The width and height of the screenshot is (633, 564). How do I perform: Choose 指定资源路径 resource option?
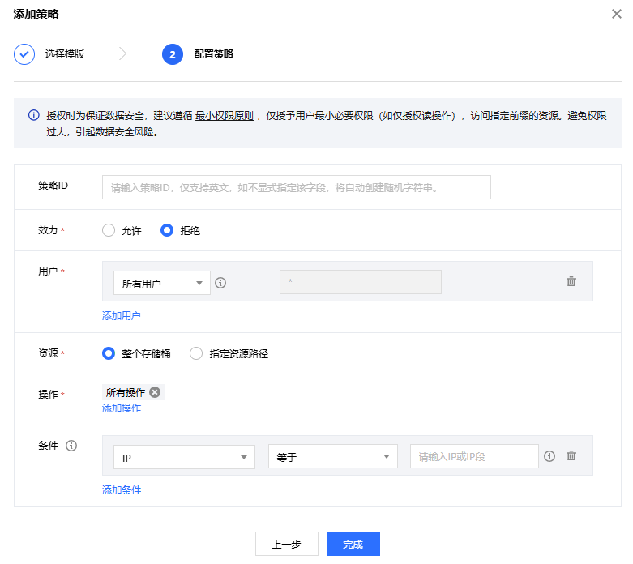196,353
